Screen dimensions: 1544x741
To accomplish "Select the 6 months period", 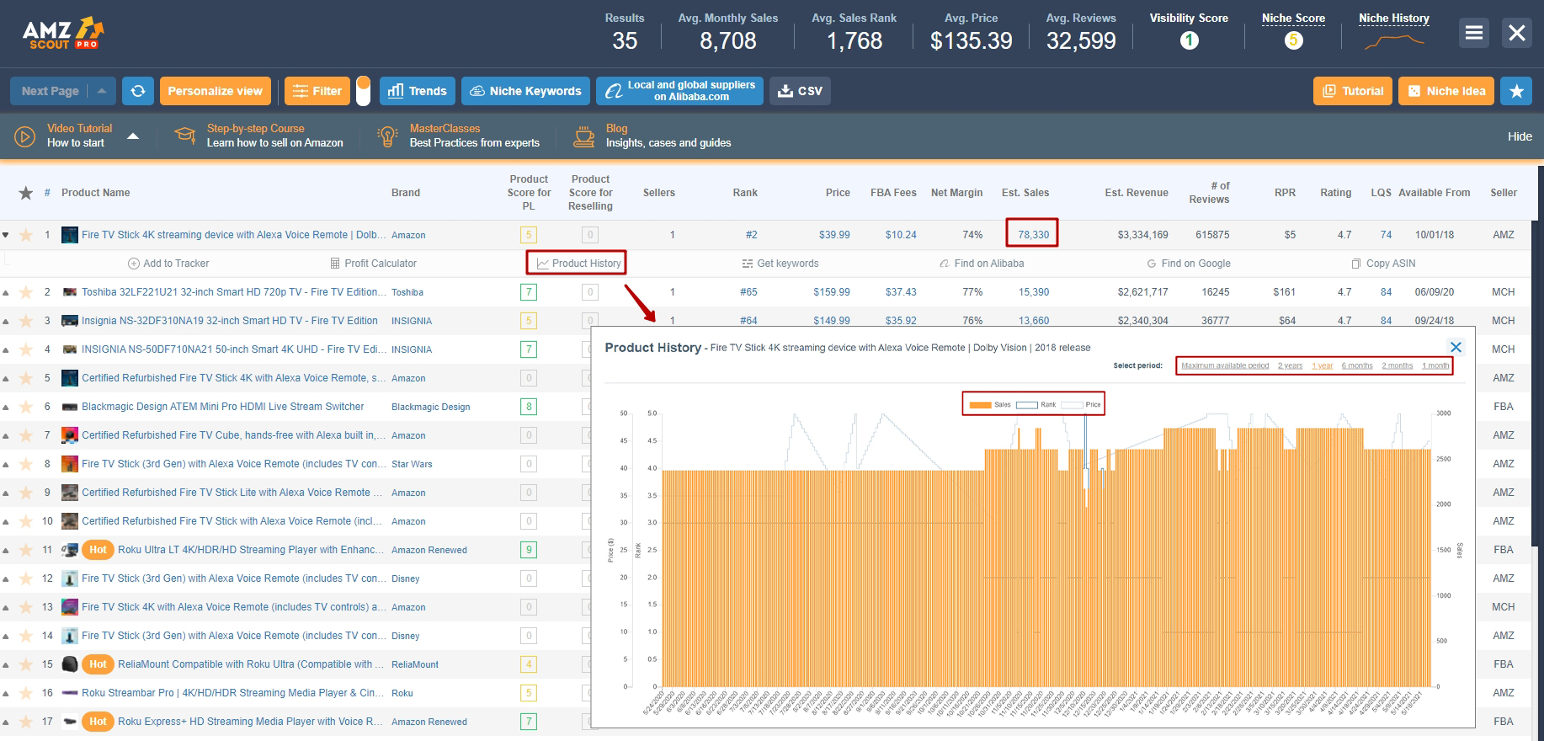I will coord(1357,365).
